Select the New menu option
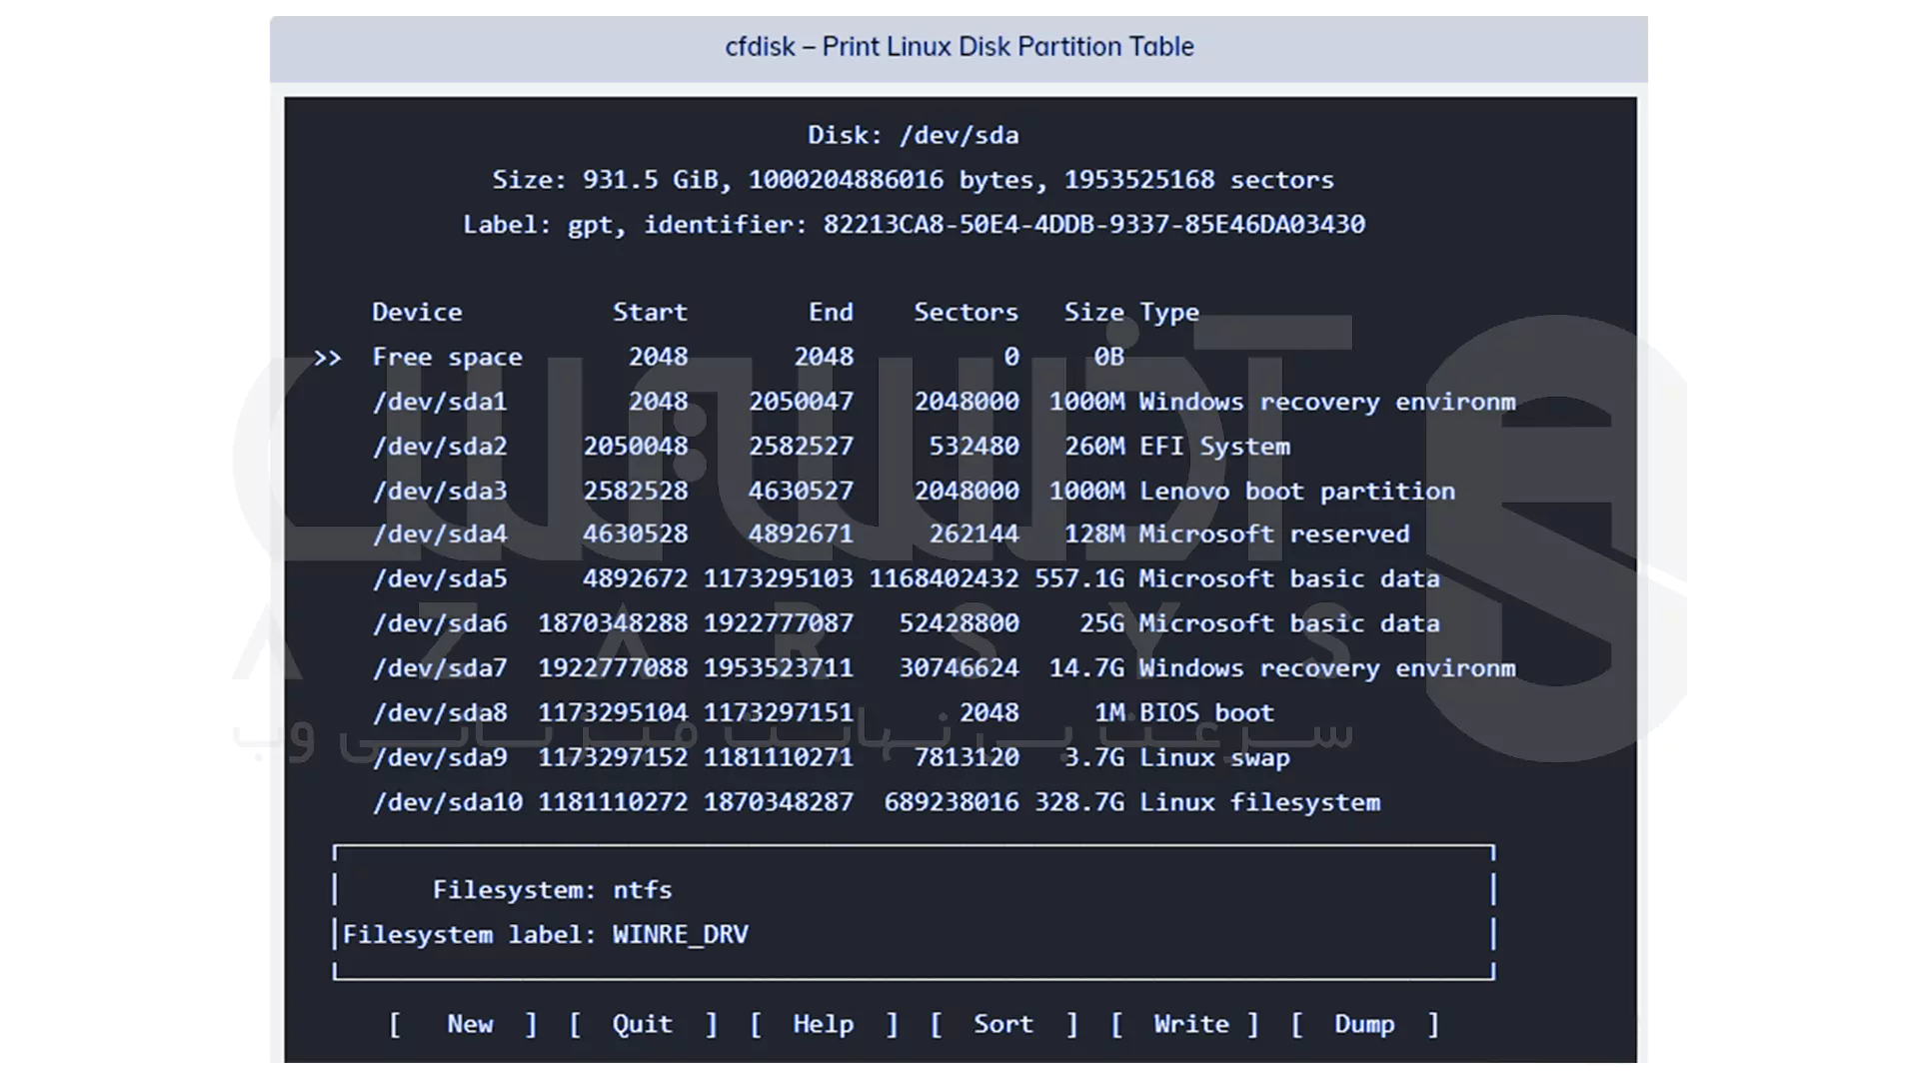Image resolution: width=1919 pixels, height=1079 pixels. pyautogui.click(x=463, y=1024)
